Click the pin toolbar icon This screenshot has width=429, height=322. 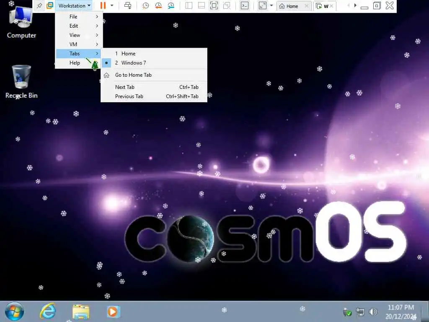click(39, 5)
